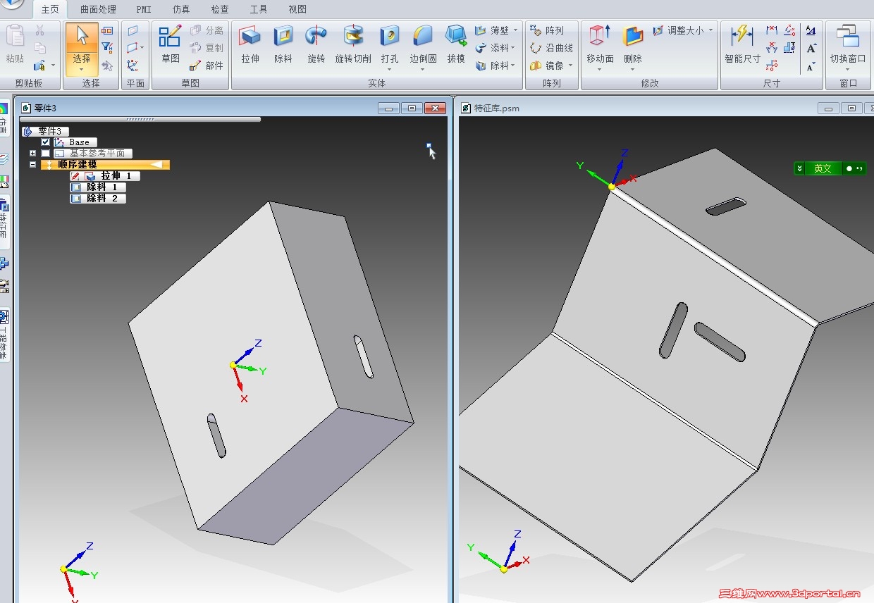This screenshot has height=603, width=874.
Task: Click the PathFinder grip handle below 零件3 title
Action: (140, 119)
